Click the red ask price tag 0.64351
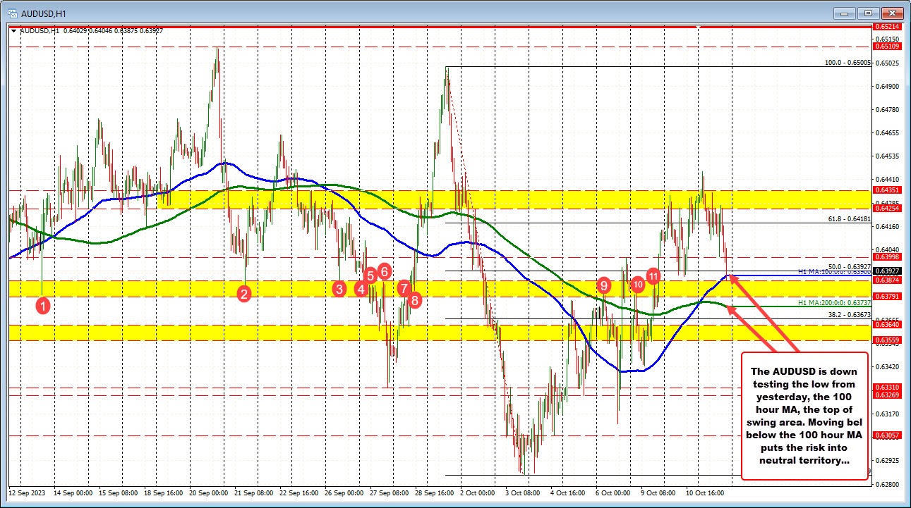 pyautogui.click(x=887, y=190)
